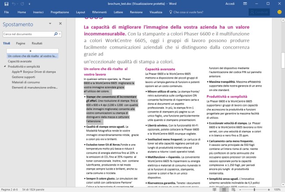Click the 'Cerca nel documento' search field

28,34
